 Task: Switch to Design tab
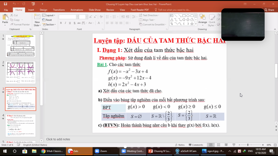click(x=43, y=10)
